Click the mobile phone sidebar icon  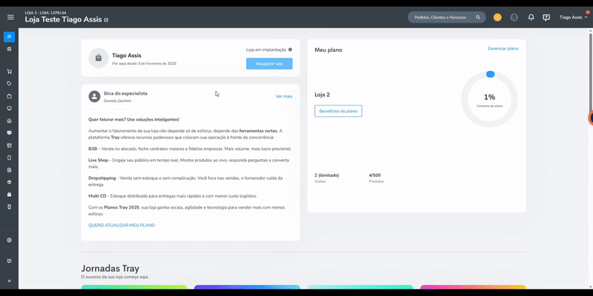click(10, 158)
